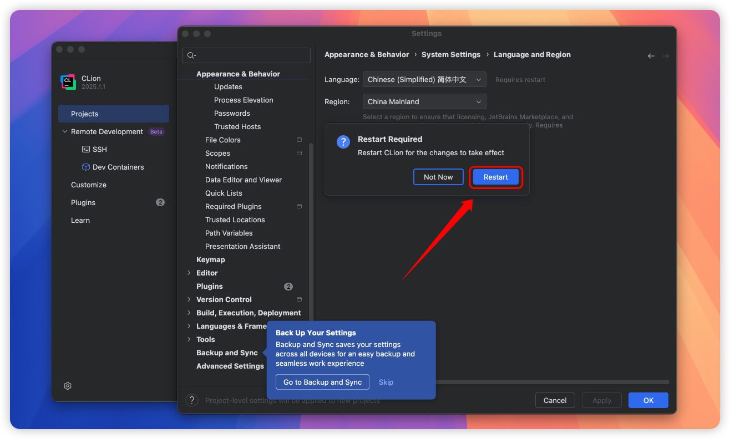
Task: Click the SSH terminal icon
Action: [86, 149]
